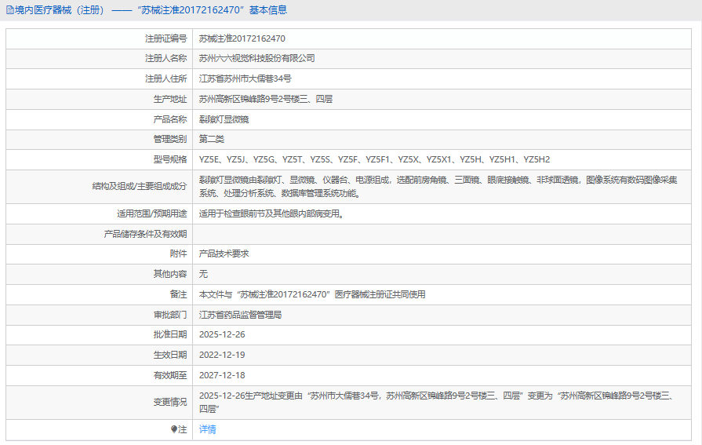Select effective date 2022-12-19

pyautogui.click(x=222, y=355)
